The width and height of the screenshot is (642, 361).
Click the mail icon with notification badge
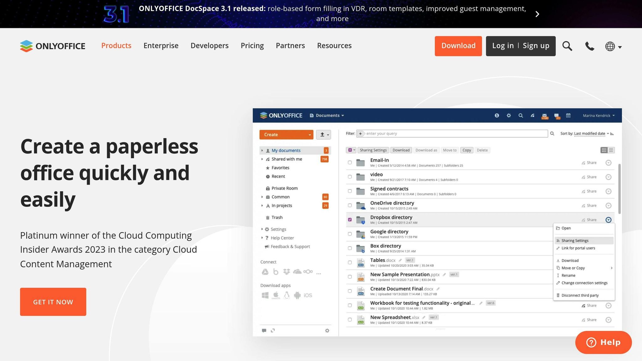pyautogui.click(x=545, y=116)
